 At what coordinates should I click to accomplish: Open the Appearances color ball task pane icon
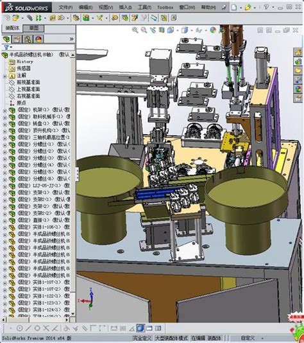tap(298, 89)
